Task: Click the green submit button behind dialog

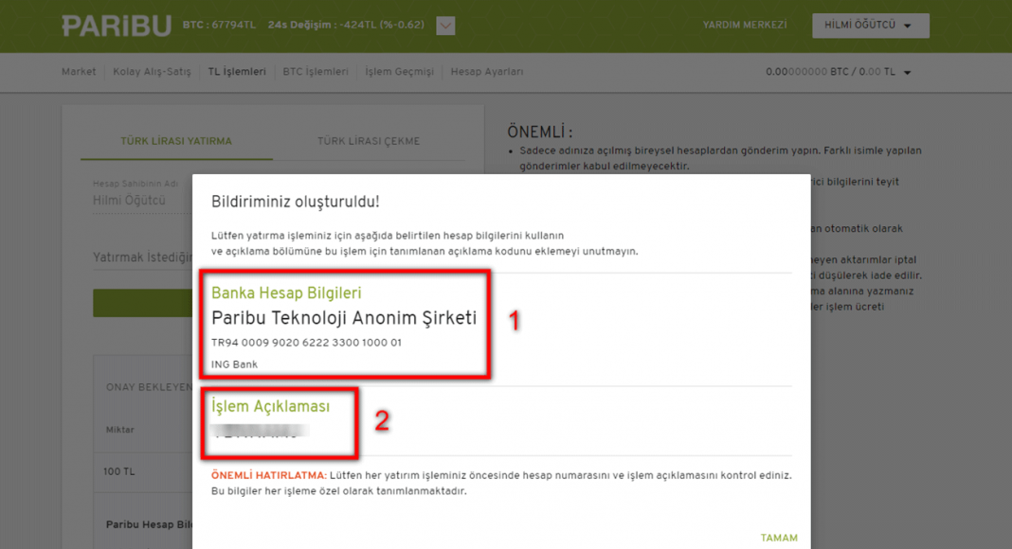Action: [x=143, y=303]
